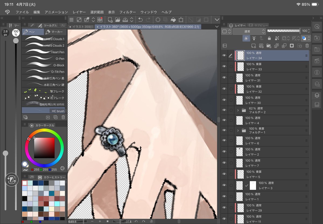The height and width of the screenshot is (224, 323).
Task: Lock the selected layer with the padlock icon
Action: [269, 38]
